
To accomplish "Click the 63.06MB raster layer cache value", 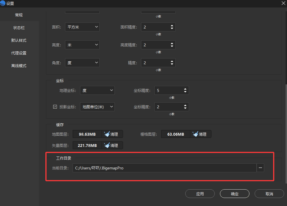I will [176, 134].
